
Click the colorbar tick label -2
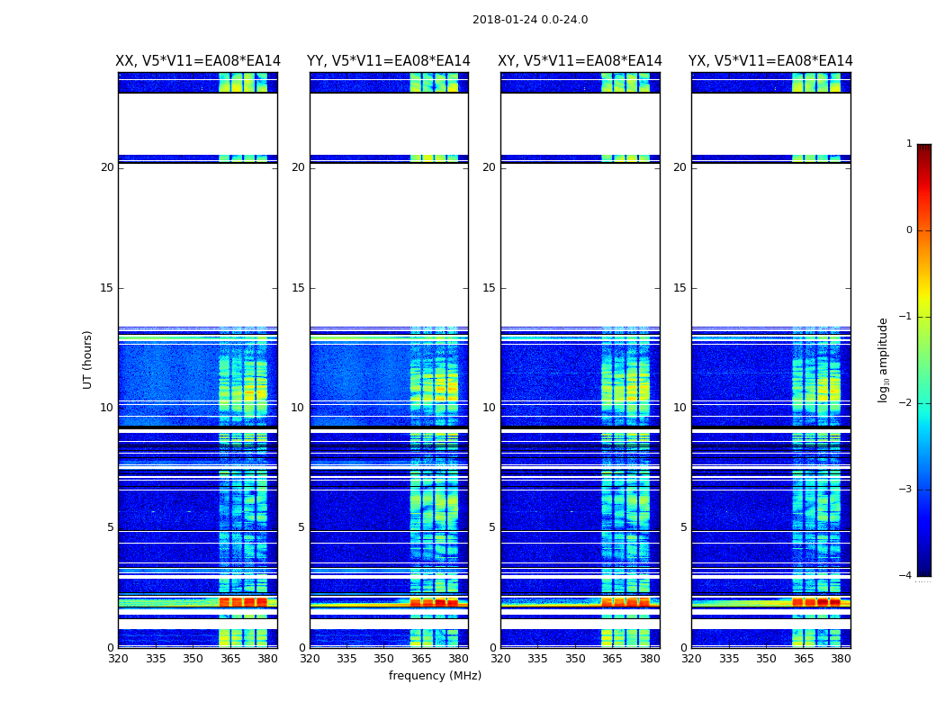tap(905, 403)
